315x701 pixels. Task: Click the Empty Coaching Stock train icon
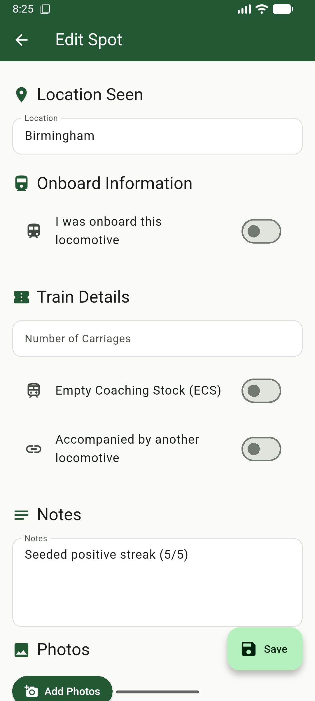click(34, 391)
